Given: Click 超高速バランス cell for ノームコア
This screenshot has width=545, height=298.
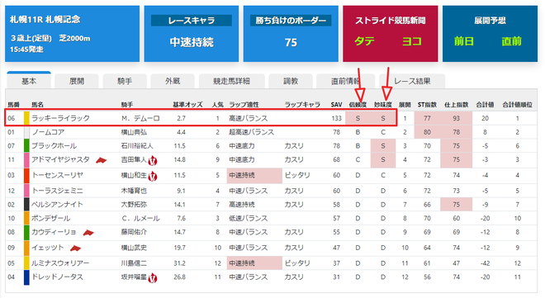Looking at the screenshot, I should (x=251, y=132).
